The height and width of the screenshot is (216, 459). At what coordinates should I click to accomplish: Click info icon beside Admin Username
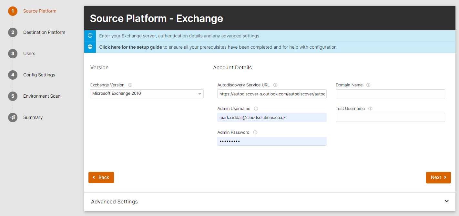[256, 109]
